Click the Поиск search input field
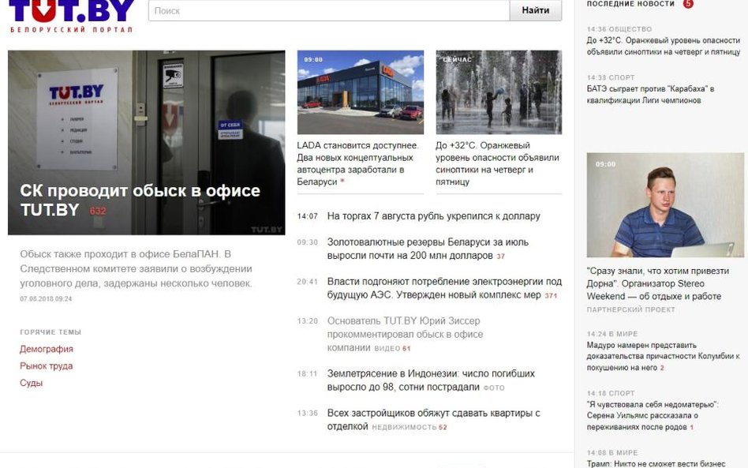Image resolution: width=748 pixels, height=468 pixels. click(329, 10)
